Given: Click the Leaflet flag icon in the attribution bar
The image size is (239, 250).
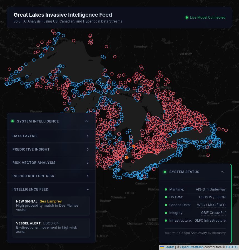Looking at the screenshot, I should click(162, 247).
